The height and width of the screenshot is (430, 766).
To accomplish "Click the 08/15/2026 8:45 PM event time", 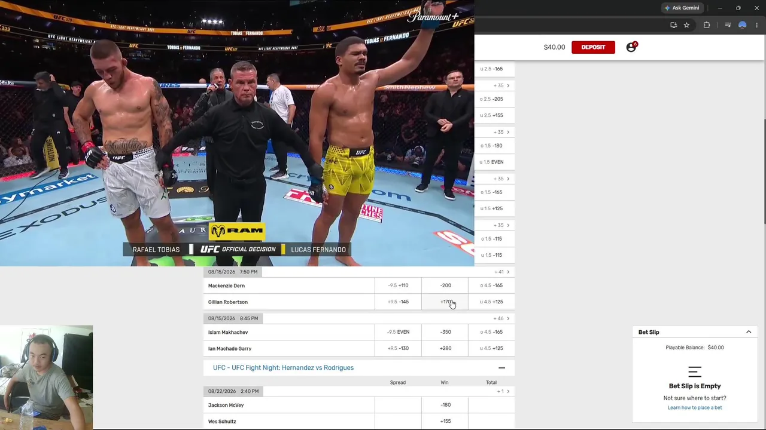I will pos(233,318).
